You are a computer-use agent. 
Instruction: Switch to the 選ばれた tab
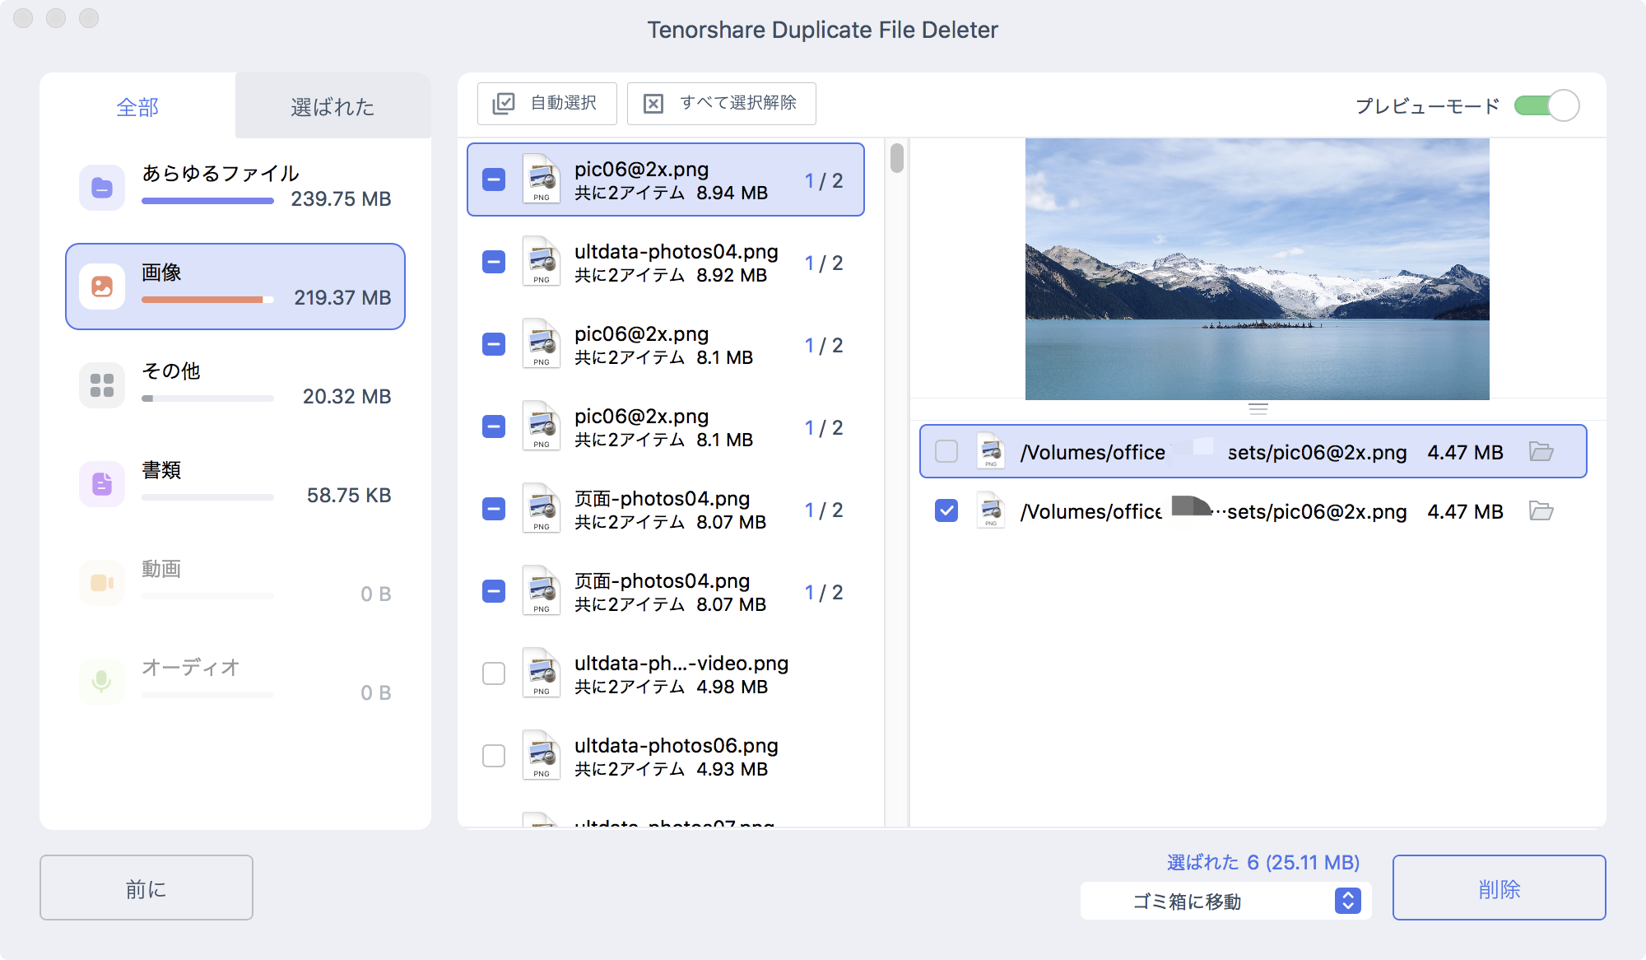pyautogui.click(x=332, y=107)
